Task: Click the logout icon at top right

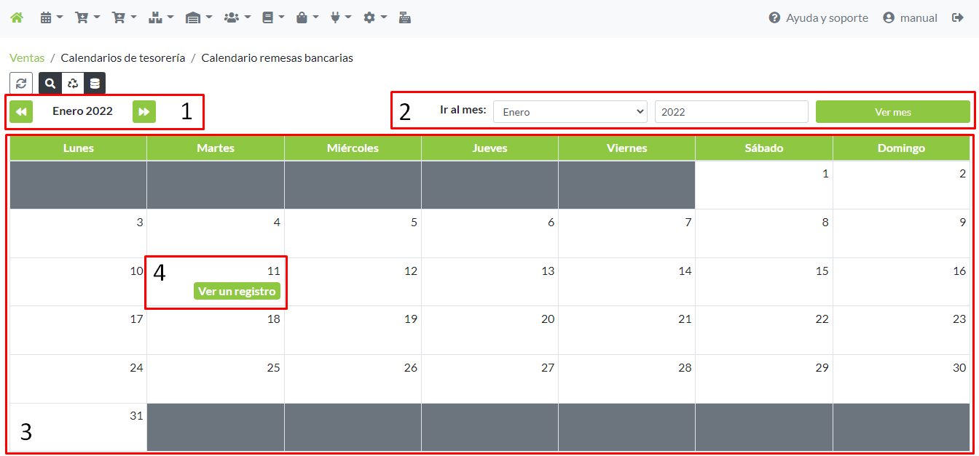Action: (x=958, y=17)
